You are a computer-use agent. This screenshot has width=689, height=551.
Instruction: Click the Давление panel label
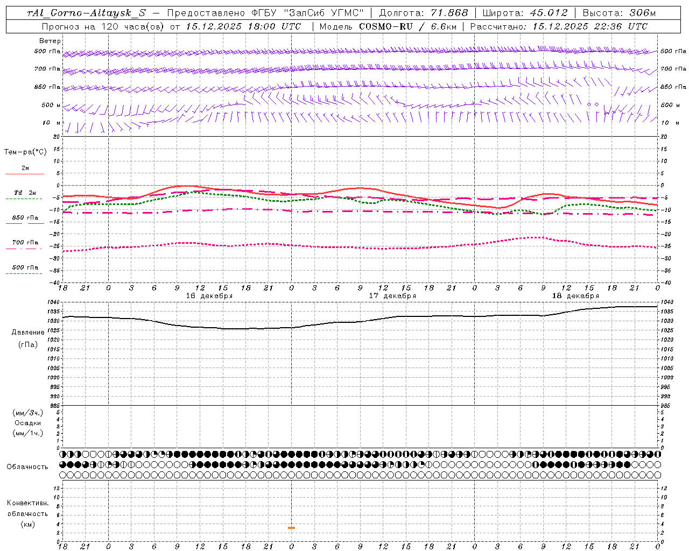[x=28, y=333]
